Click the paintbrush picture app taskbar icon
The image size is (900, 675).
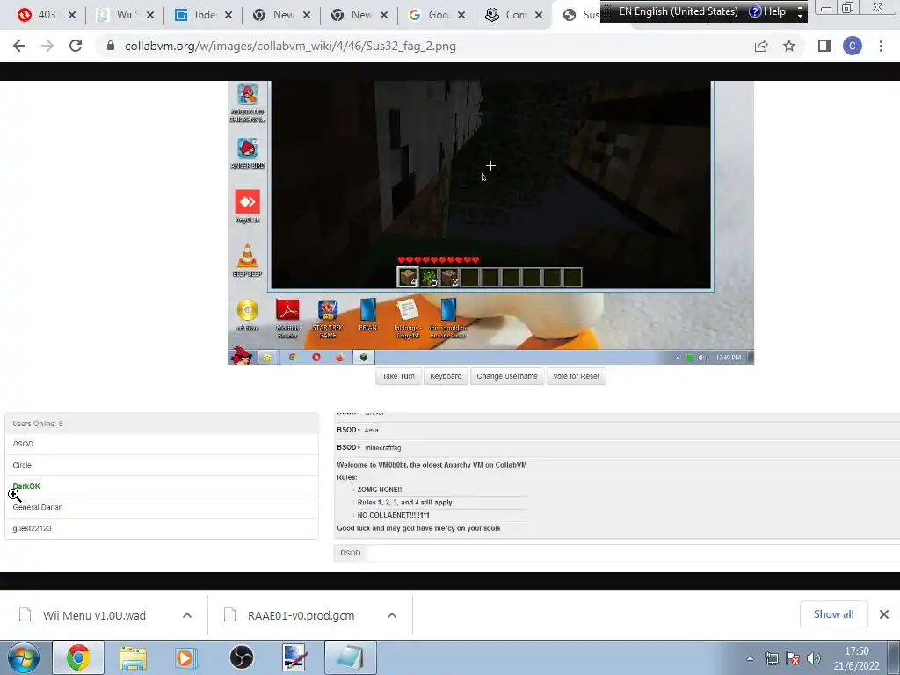[x=295, y=657]
